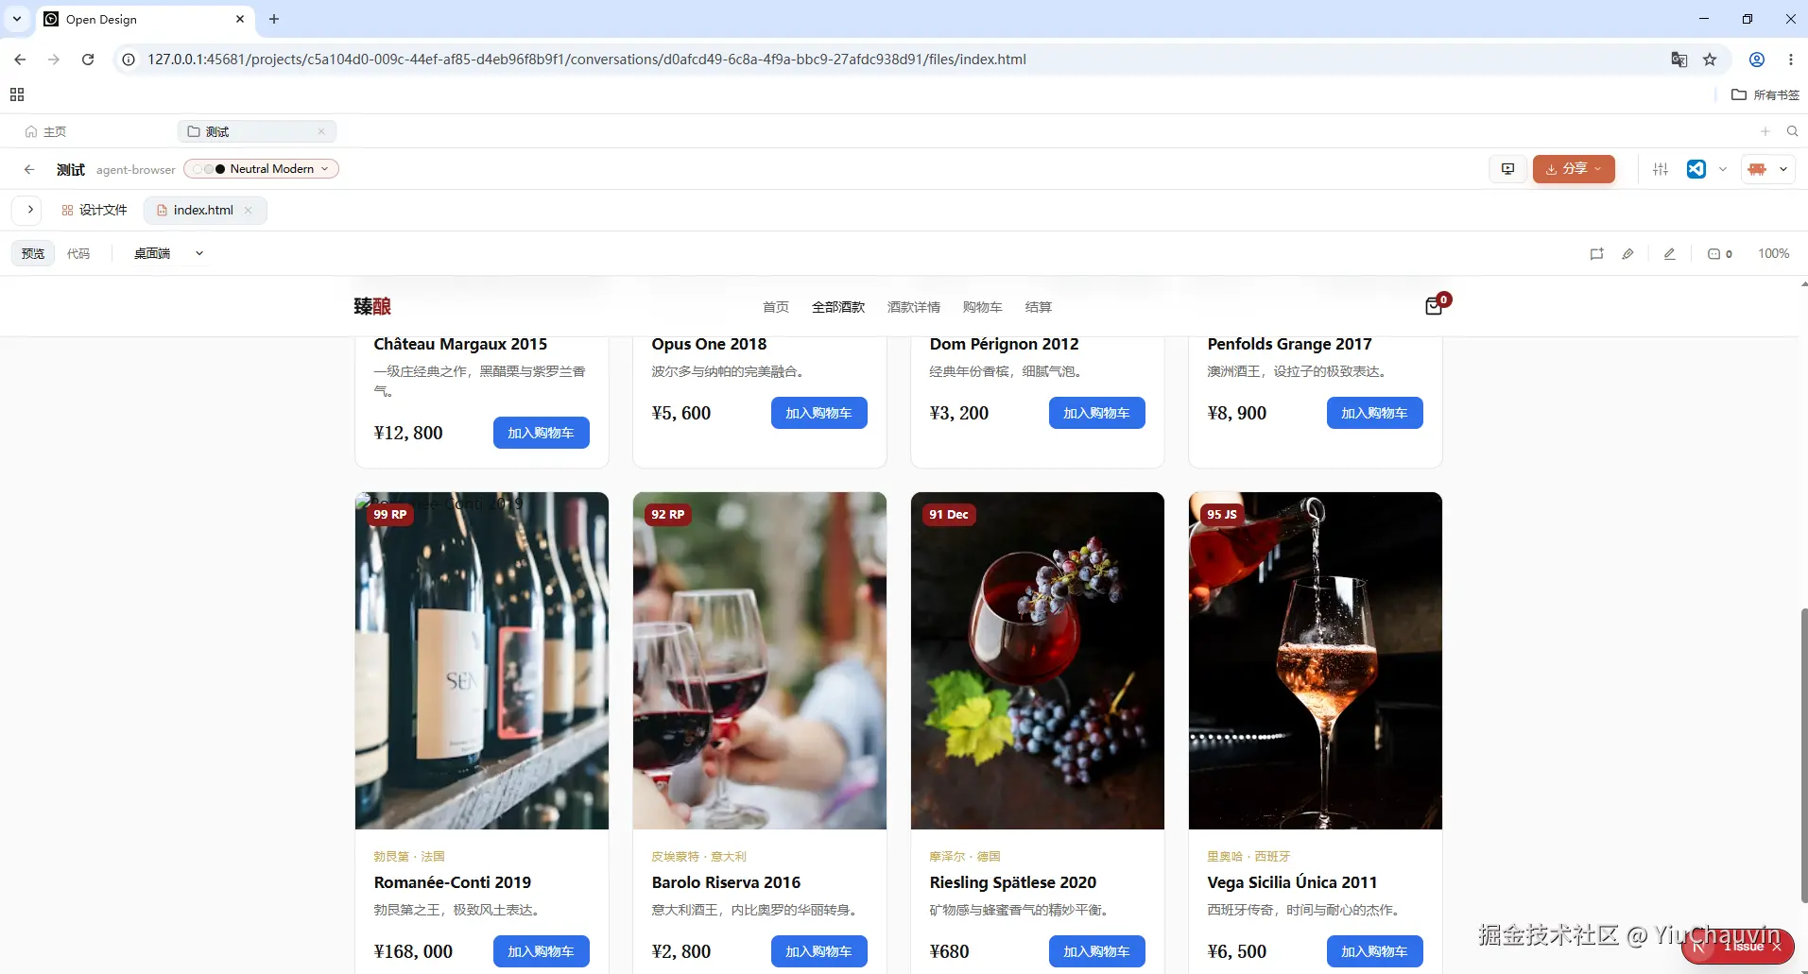Click the Google Translate icon in address bar
Viewport: 1808px width, 974px height.
click(x=1679, y=60)
